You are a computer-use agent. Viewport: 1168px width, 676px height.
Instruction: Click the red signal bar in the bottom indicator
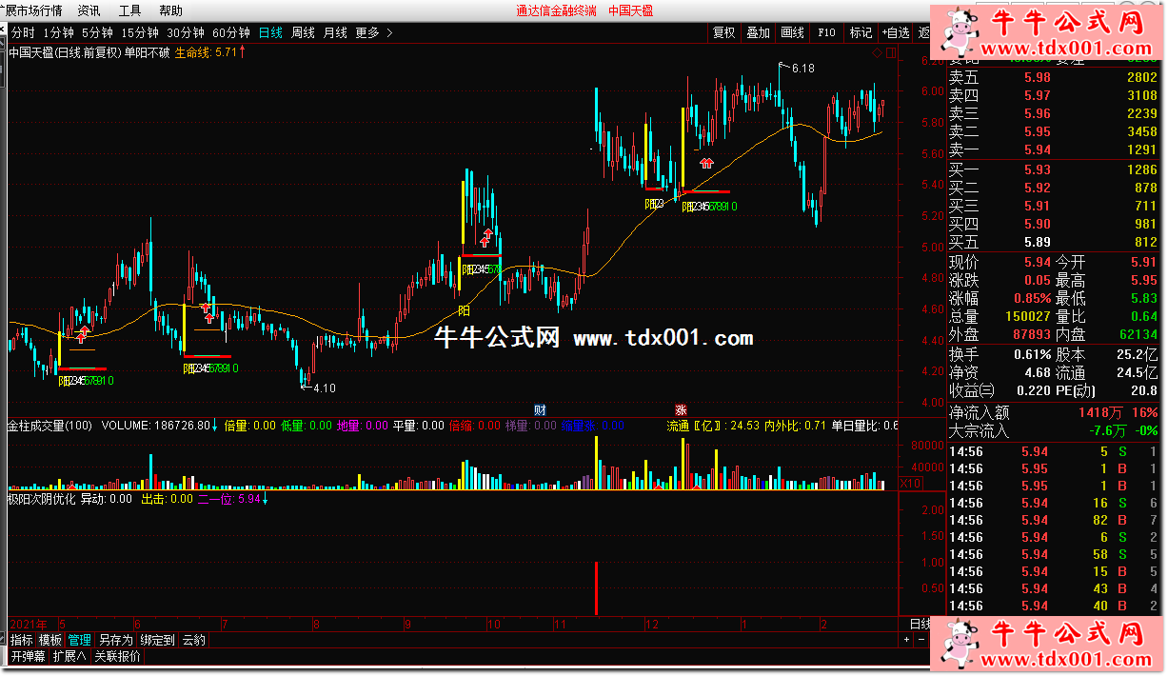(x=596, y=587)
